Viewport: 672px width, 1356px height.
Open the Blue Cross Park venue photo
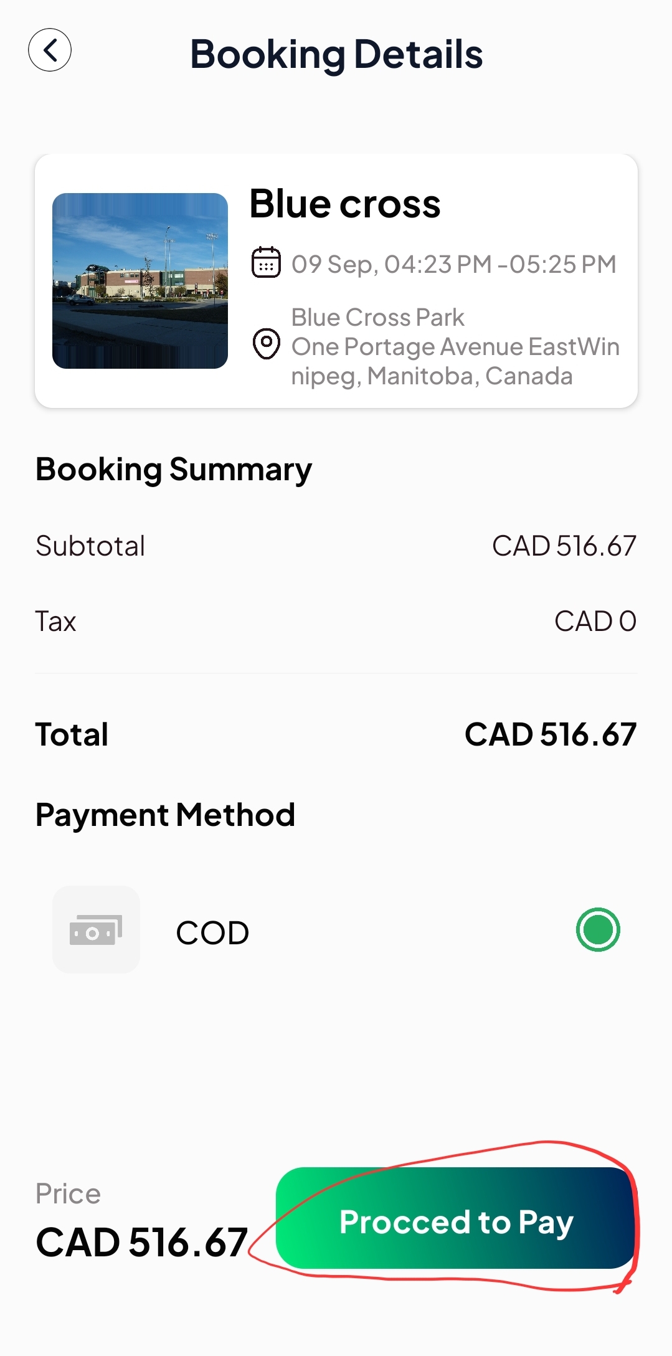[x=140, y=281]
